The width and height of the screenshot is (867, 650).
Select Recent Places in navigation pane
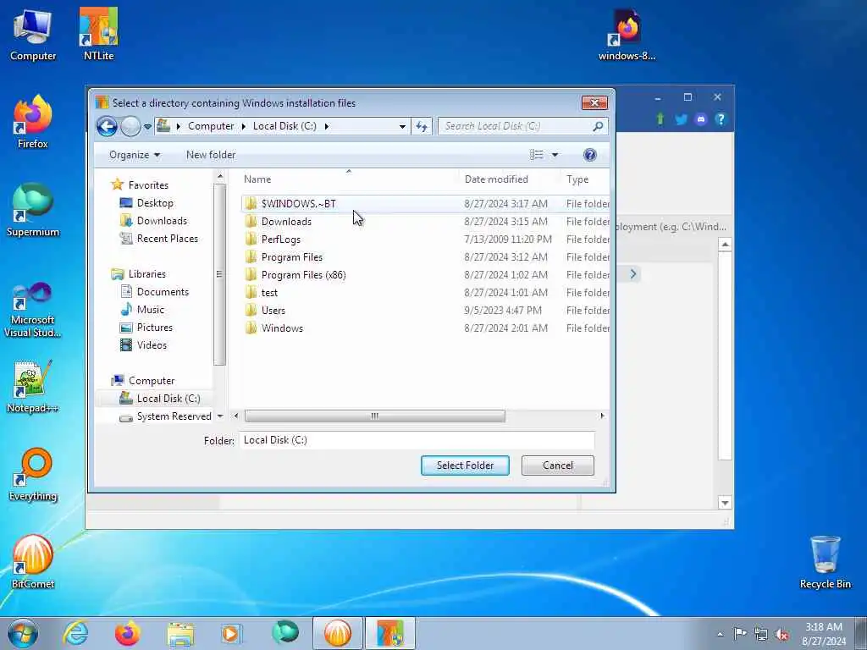coord(167,238)
